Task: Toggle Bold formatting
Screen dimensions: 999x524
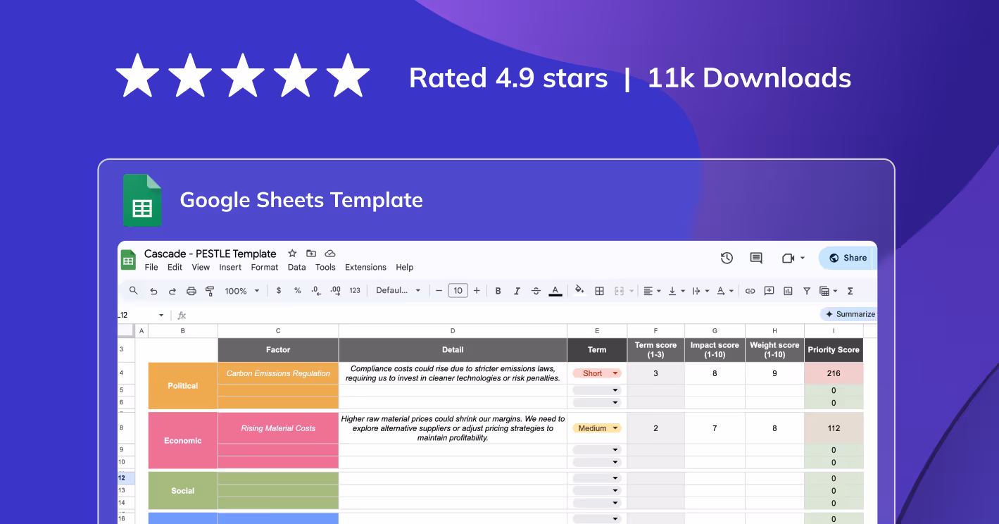Action: coord(498,291)
